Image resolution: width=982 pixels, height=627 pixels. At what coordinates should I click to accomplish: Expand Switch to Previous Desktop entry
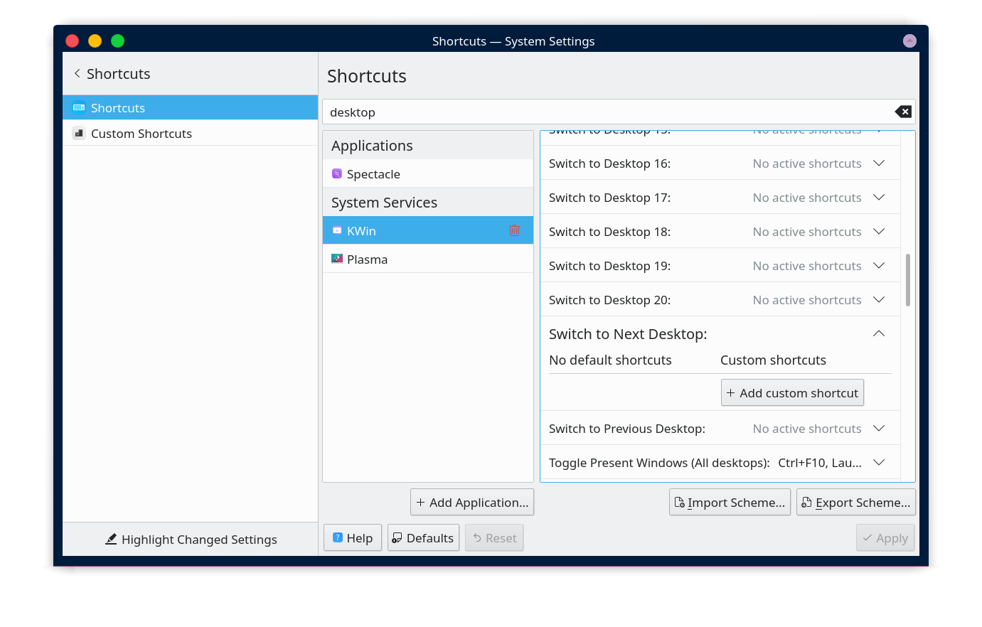click(879, 429)
